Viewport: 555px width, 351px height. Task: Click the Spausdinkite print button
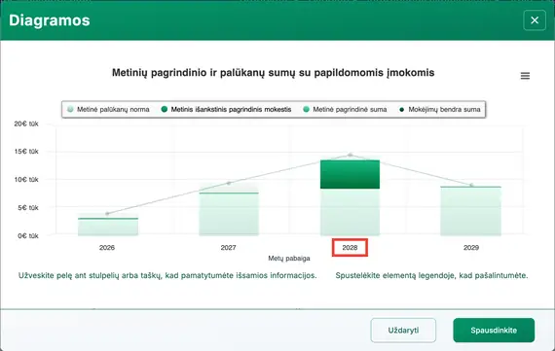click(x=494, y=331)
